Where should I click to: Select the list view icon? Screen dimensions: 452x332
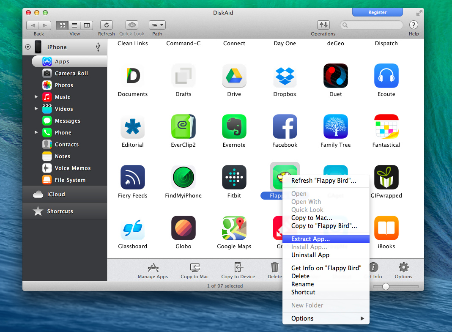[x=74, y=25]
